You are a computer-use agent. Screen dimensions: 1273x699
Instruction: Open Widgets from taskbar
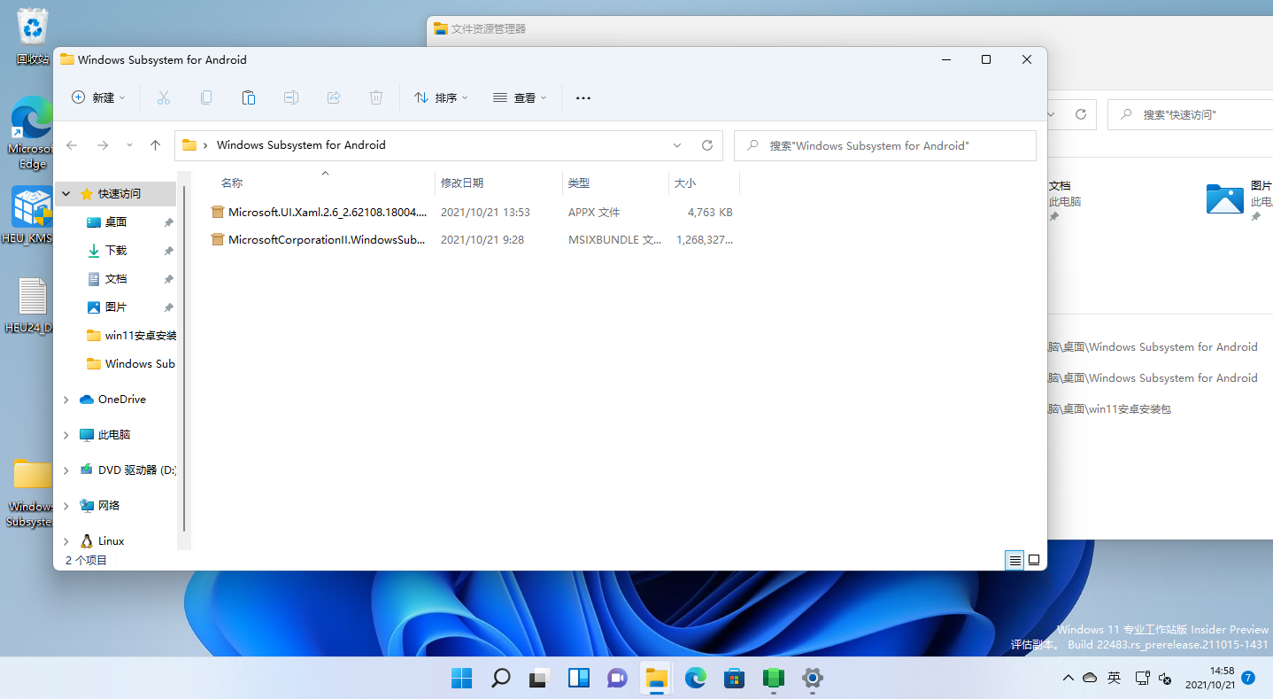(578, 679)
